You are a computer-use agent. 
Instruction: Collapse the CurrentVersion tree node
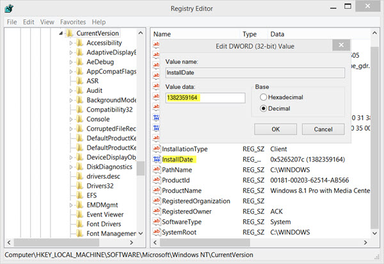[61, 33]
